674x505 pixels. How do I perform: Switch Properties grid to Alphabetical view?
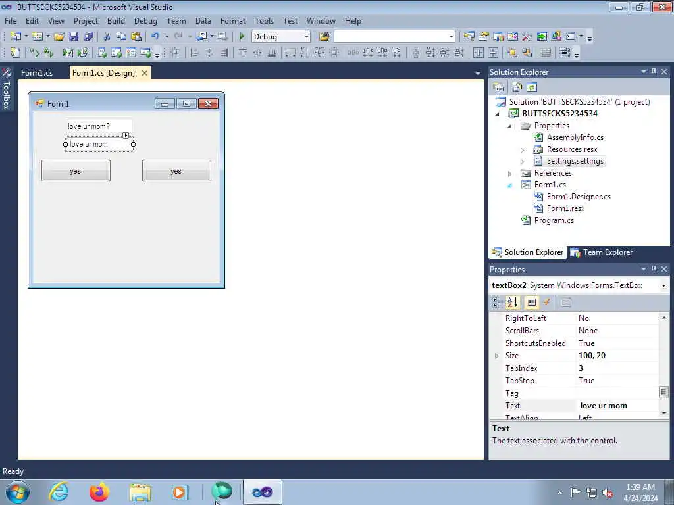point(512,302)
